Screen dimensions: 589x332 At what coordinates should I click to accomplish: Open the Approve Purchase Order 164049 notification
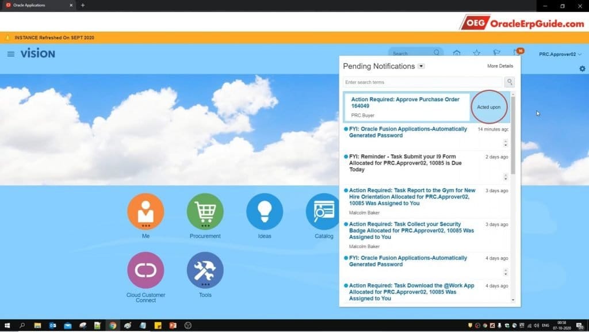(407, 103)
